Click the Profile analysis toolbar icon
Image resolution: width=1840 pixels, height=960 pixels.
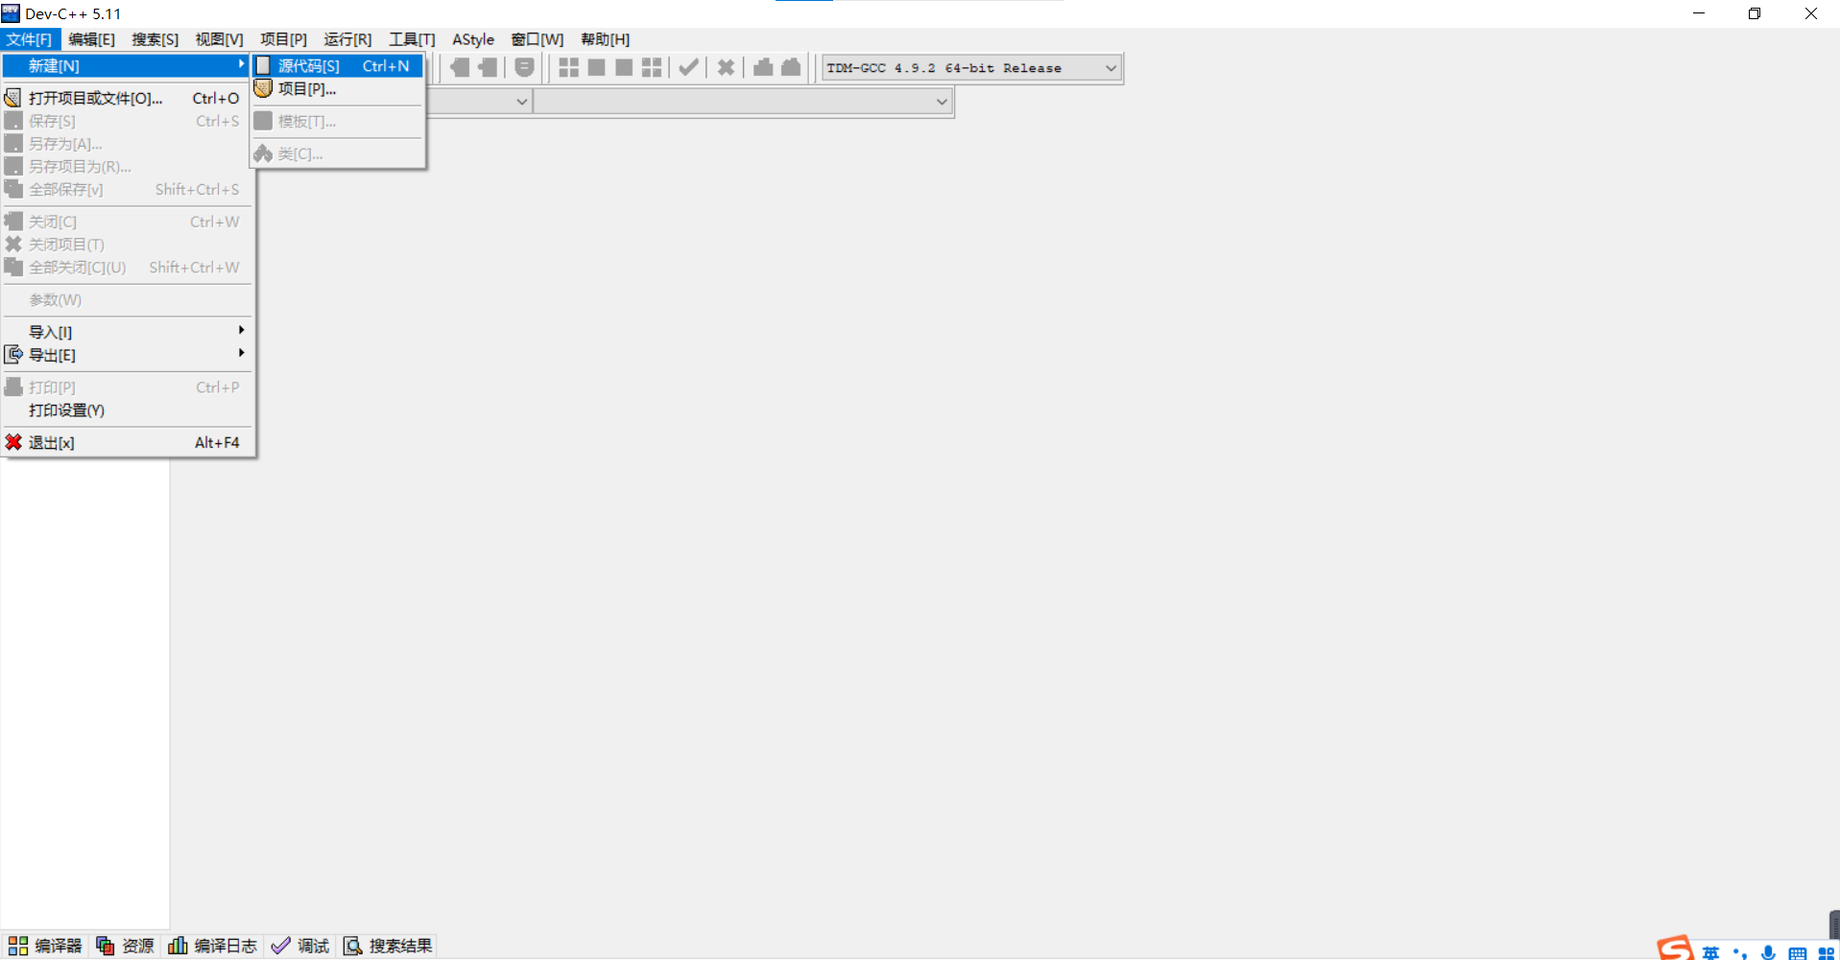coord(763,67)
